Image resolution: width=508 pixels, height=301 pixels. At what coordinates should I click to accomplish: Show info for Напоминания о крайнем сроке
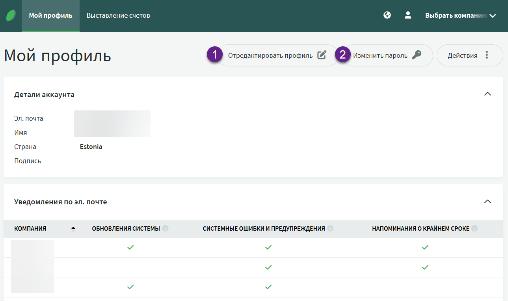[x=475, y=228]
